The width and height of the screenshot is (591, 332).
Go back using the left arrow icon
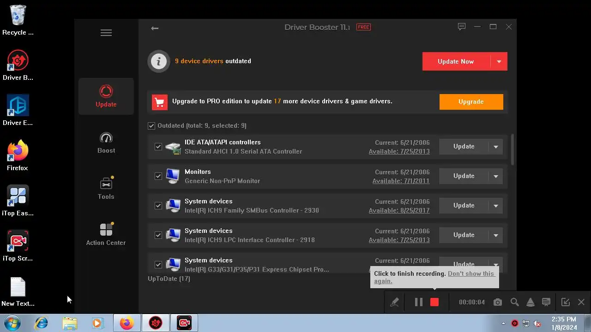pyautogui.click(x=155, y=28)
